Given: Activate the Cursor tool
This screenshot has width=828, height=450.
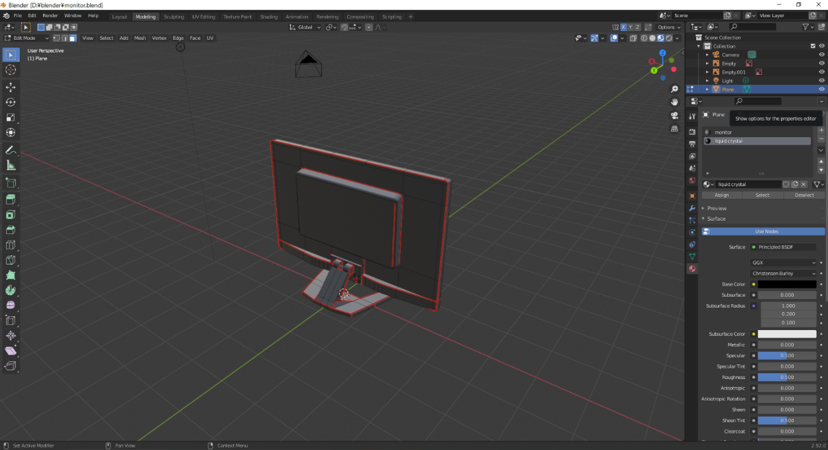Looking at the screenshot, I should (x=11, y=70).
